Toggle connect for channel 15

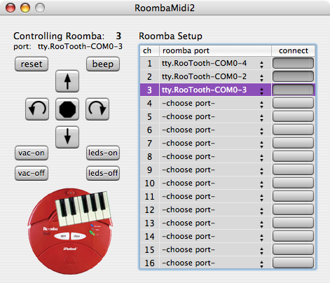tap(293, 249)
